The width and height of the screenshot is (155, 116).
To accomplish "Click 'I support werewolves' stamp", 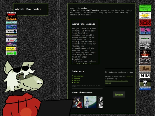I will [145, 46].
